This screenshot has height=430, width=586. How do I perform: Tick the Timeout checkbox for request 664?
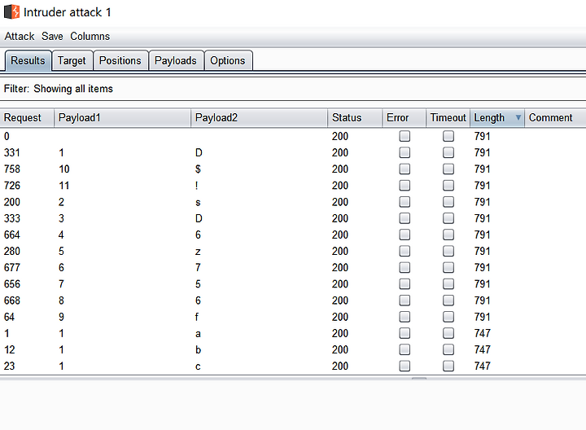[x=448, y=235]
